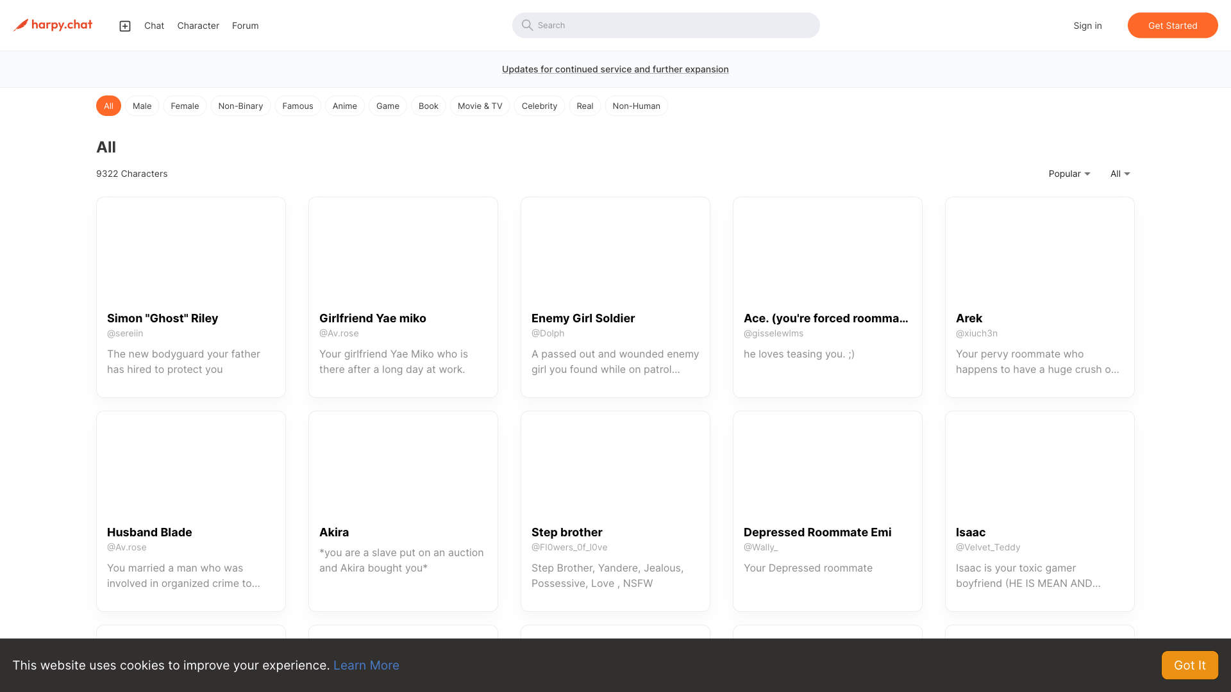Click author @Dolph
Viewport: 1231px width, 692px height.
pos(548,333)
